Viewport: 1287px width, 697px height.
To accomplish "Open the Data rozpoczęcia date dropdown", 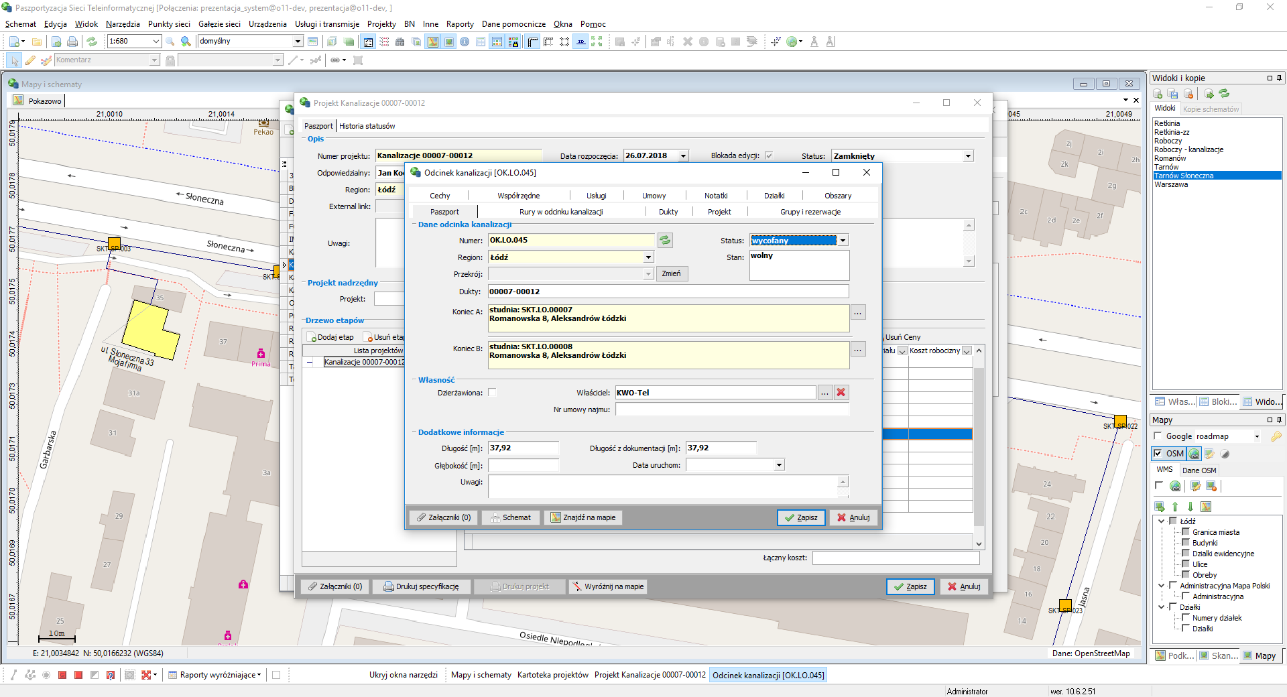I will pyautogui.click(x=684, y=156).
